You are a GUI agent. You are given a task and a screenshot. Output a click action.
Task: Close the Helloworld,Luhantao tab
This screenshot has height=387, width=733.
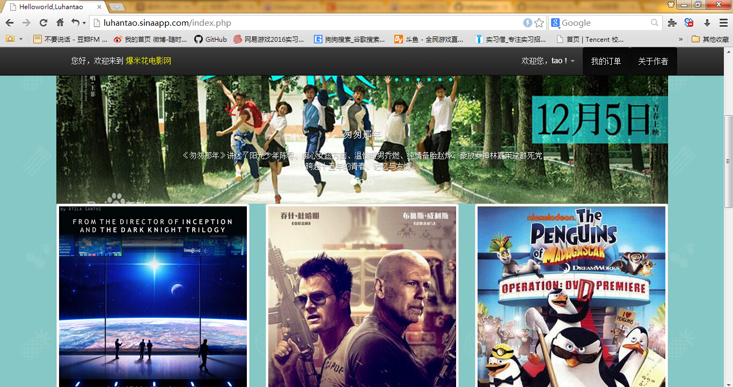click(x=99, y=7)
